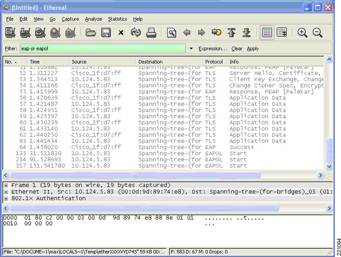Screen dimensions: 341x257
Task: Print packets printer icon
Action: click(151, 33)
